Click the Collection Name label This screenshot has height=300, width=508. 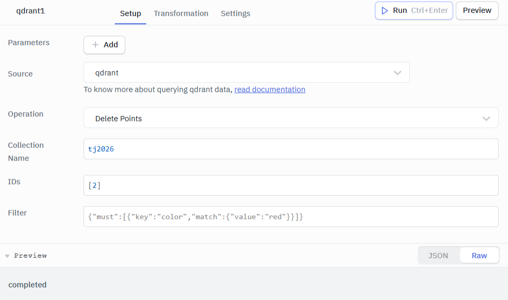pos(26,152)
